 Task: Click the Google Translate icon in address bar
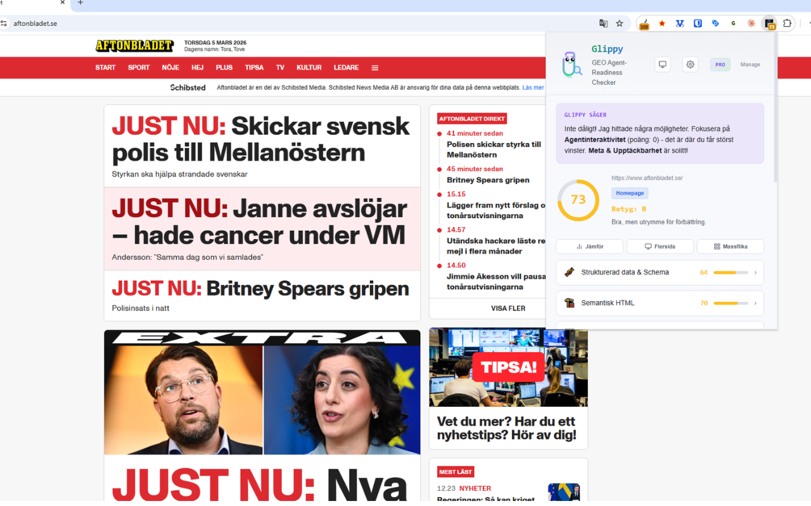pos(603,23)
